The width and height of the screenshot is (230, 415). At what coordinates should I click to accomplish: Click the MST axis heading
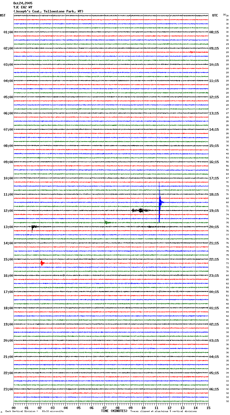pyautogui.click(x=3, y=15)
